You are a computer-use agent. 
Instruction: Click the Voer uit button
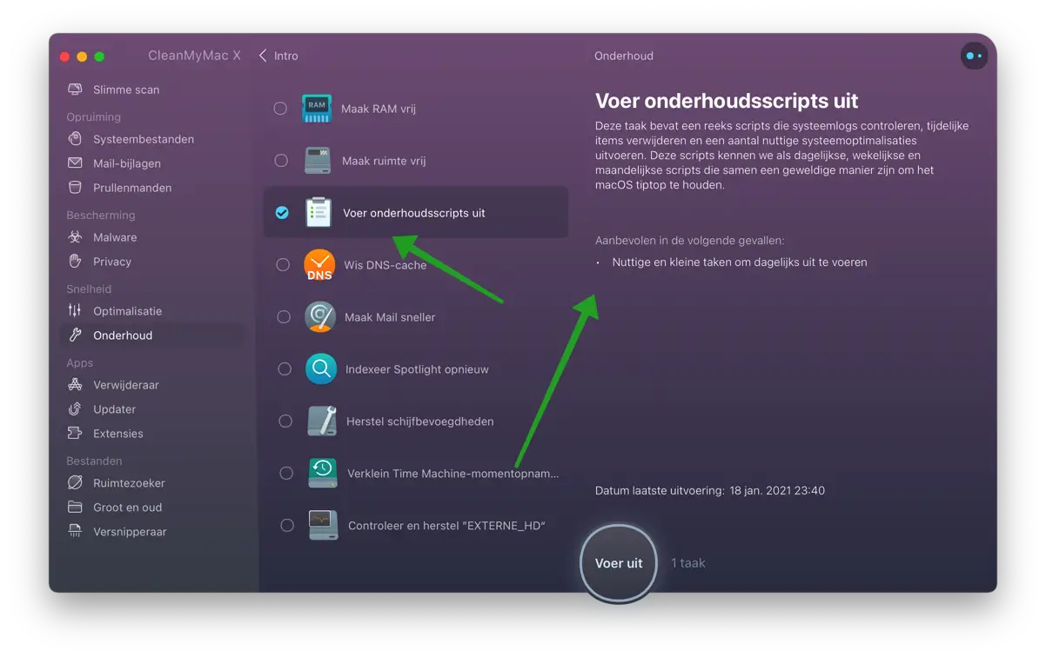click(x=619, y=563)
